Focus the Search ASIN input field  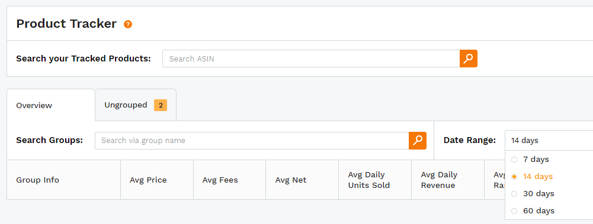point(311,59)
